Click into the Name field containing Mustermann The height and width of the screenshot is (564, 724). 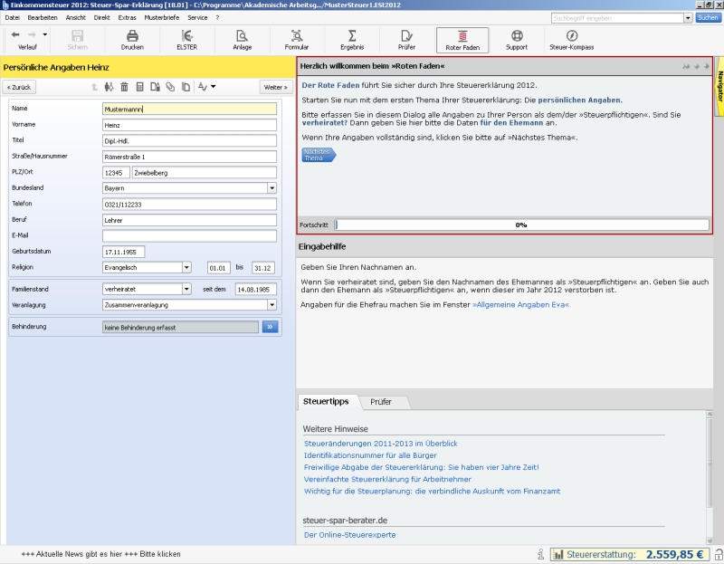click(189, 109)
